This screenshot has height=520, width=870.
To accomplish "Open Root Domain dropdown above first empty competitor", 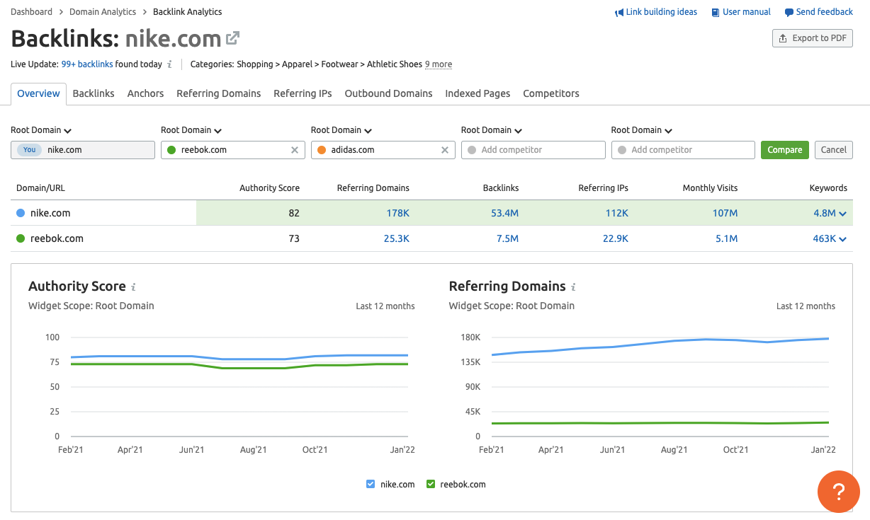I will pyautogui.click(x=492, y=130).
